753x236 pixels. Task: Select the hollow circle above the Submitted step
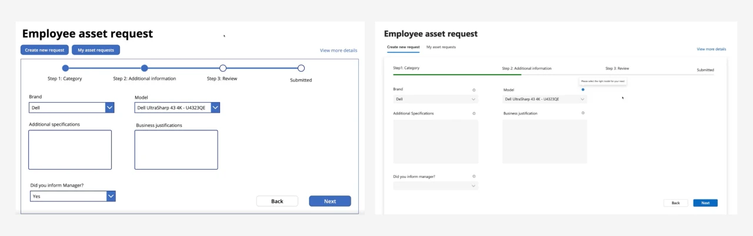pyautogui.click(x=301, y=68)
